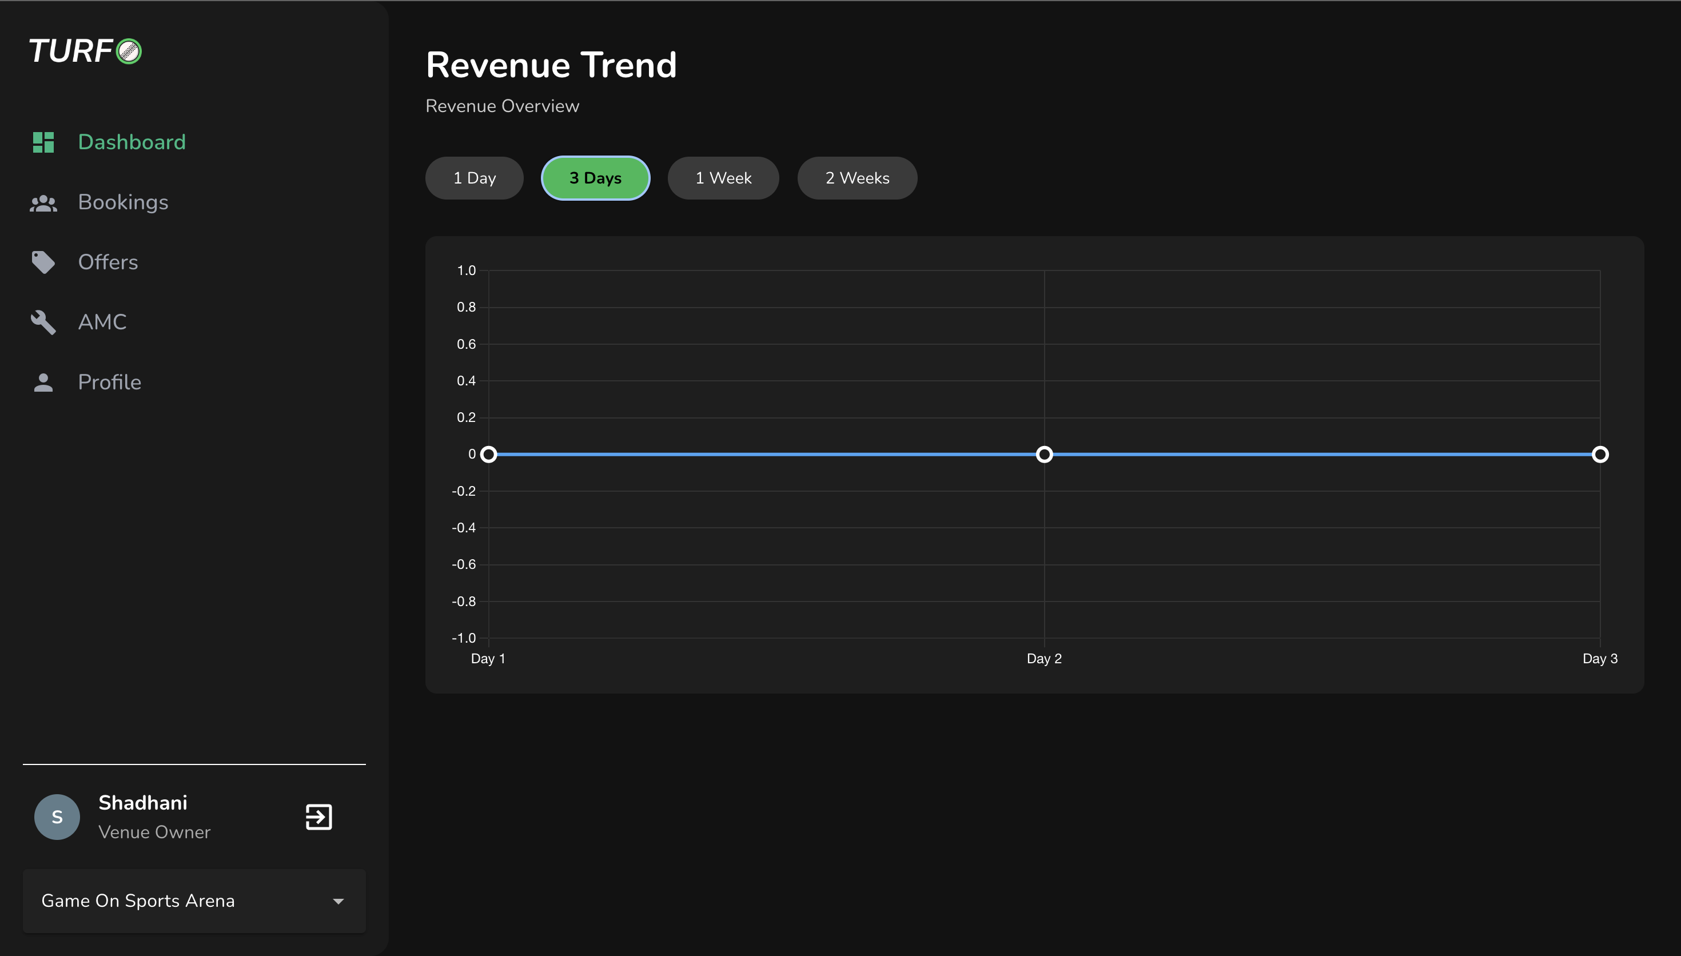This screenshot has height=956, width=1681.
Task: Select the 3 Days range toggle
Action: pos(595,178)
